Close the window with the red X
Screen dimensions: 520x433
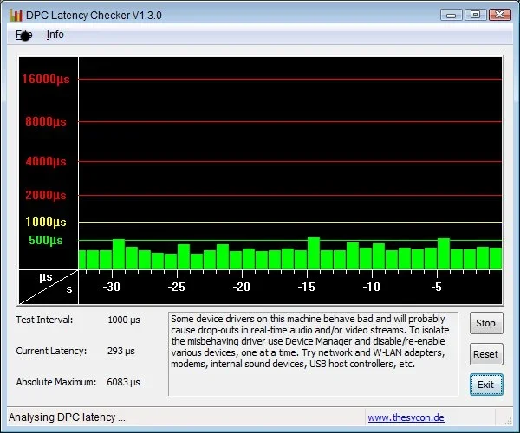500,15
